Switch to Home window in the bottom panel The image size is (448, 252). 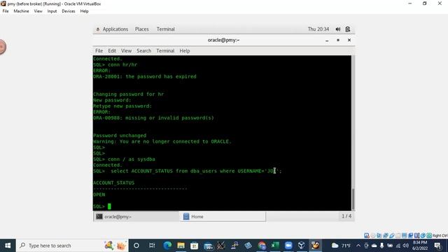coord(223,216)
